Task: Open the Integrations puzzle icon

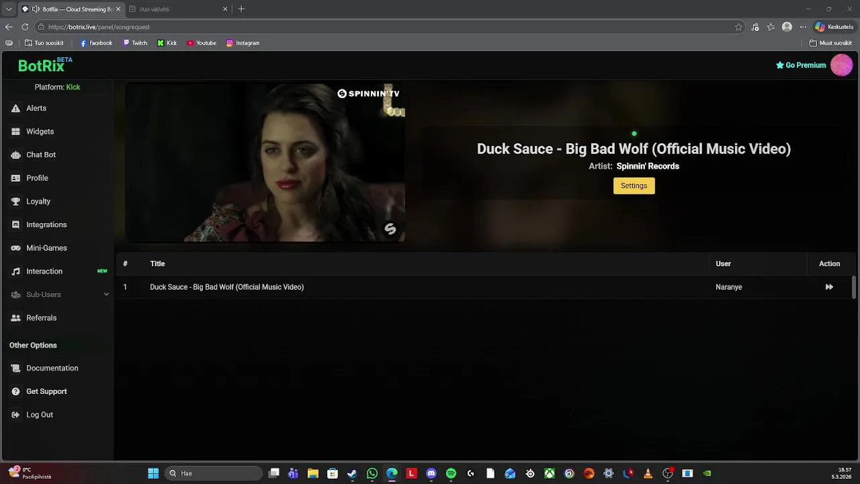Action: pyautogui.click(x=15, y=225)
